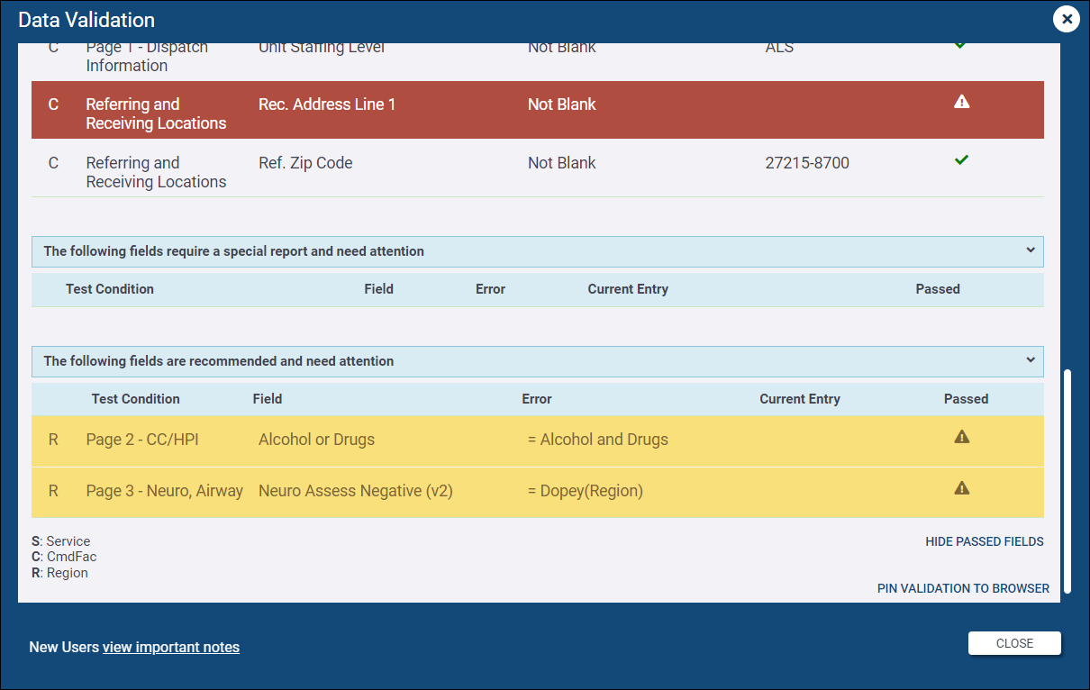Click green checkmark for Ref. Zip Code
Viewport: 1090px width, 690px height.
(x=961, y=159)
